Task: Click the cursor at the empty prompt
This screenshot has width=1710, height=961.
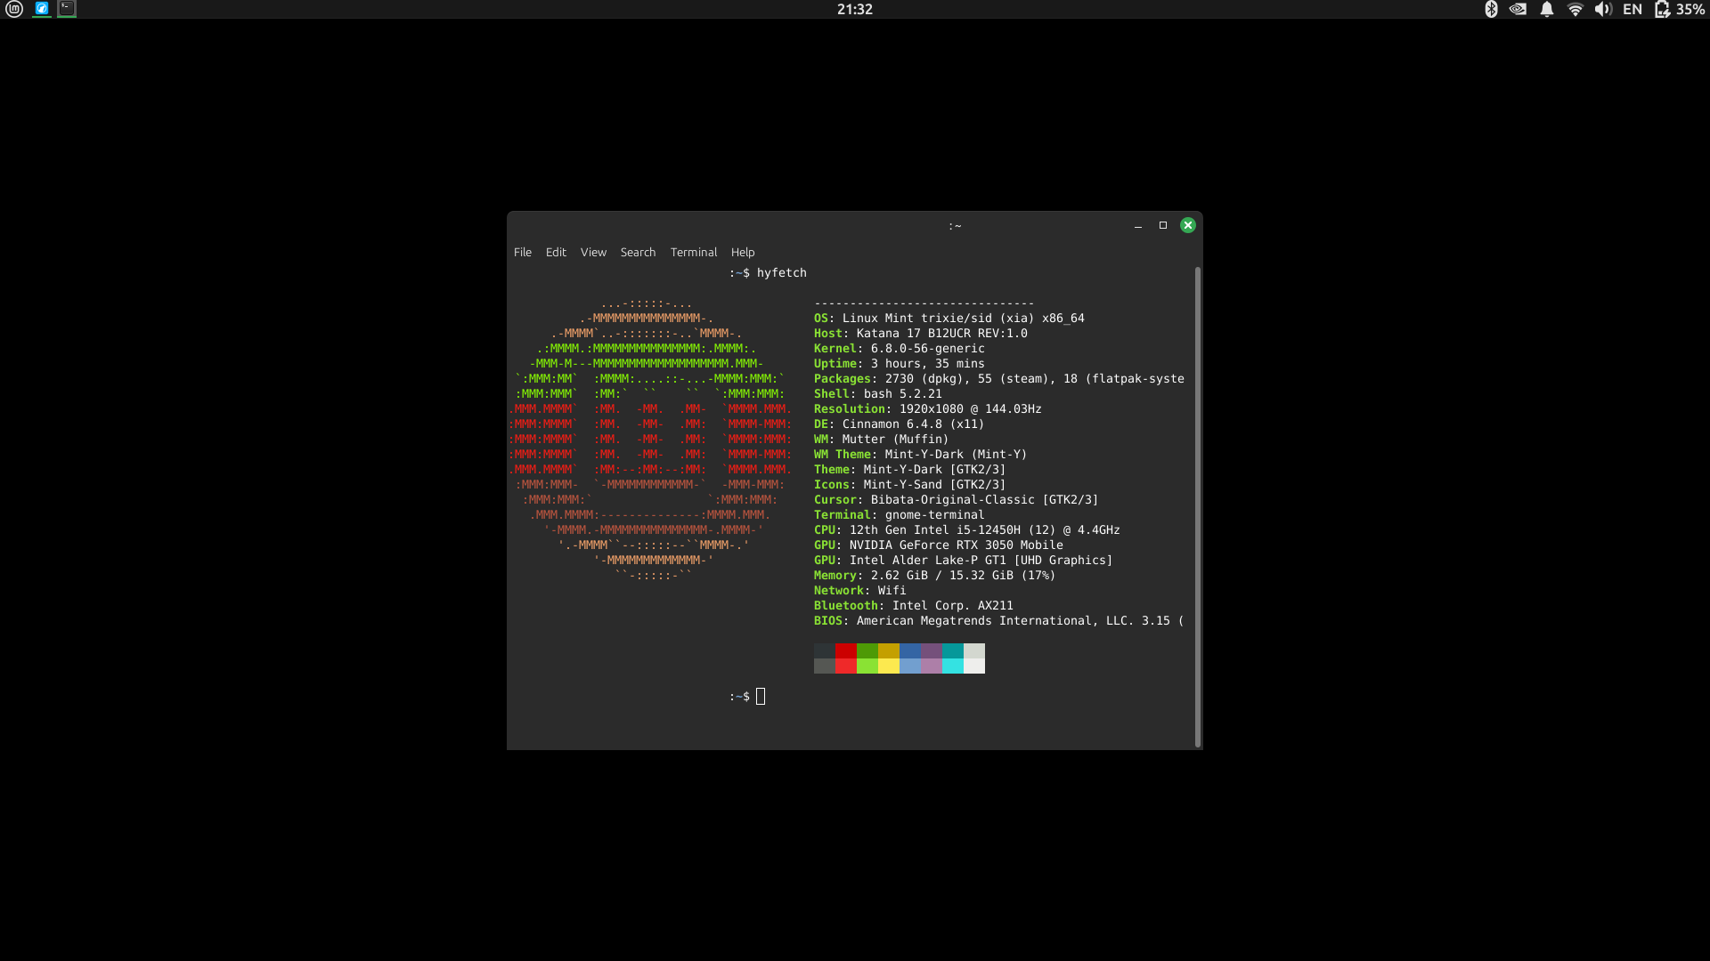Action: (761, 697)
